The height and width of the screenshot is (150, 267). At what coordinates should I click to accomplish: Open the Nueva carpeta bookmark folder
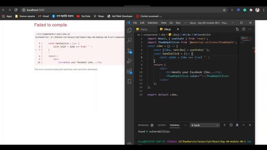pyautogui.click(x=25, y=16)
